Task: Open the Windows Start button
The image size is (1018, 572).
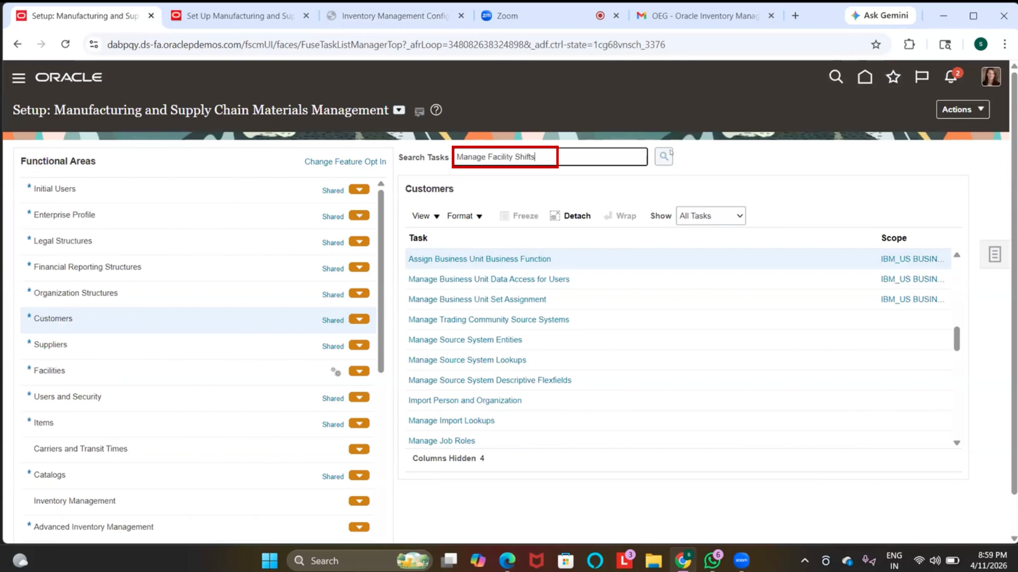Action: pos(269,560)
